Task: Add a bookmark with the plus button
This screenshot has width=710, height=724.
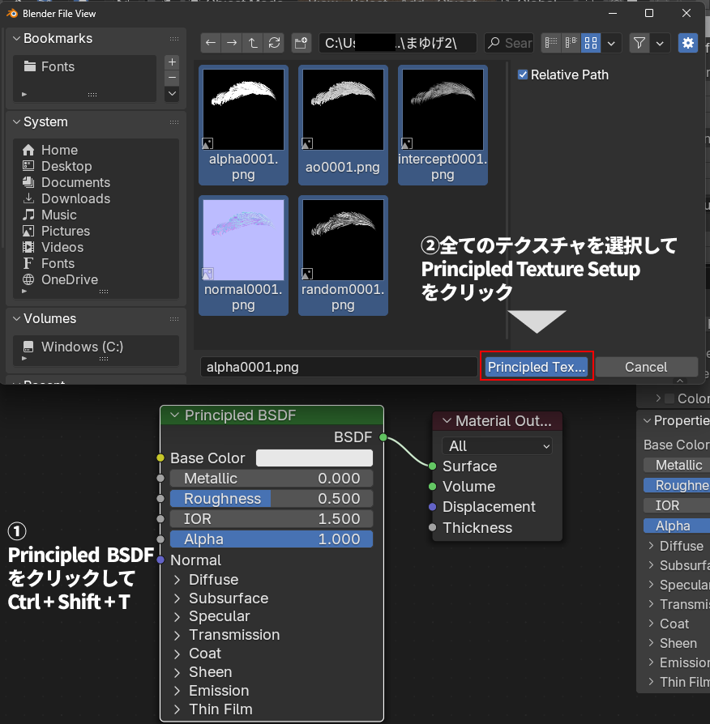Action: 172,62
